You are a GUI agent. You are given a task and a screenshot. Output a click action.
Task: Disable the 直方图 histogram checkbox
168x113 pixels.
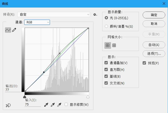pos(106,70)
